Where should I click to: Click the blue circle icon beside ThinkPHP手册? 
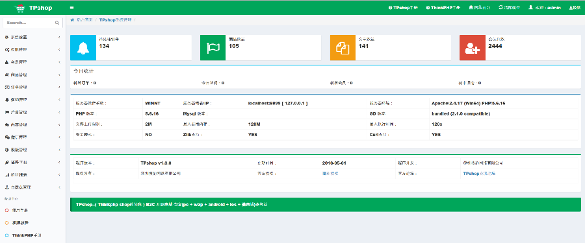pyautogui.click(x=6, y=235)
